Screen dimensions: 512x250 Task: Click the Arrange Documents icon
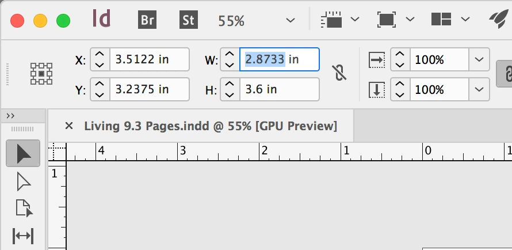(x=441, y=19)
